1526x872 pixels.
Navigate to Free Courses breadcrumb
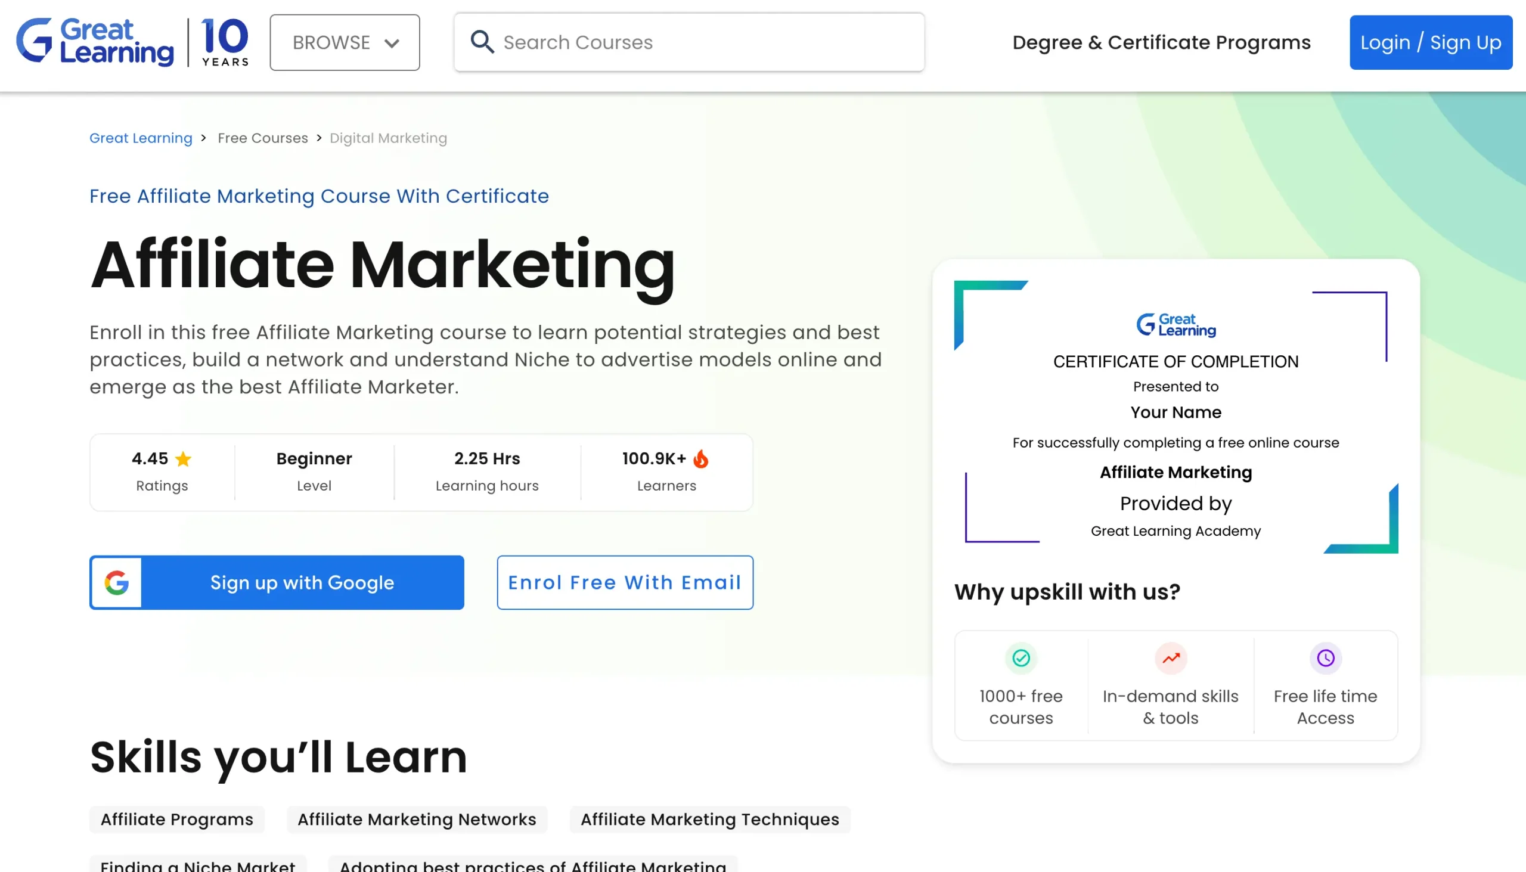(262, 138)
